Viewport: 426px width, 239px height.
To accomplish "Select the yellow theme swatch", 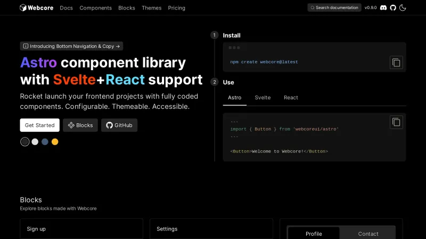I will [x=55, y=142].
